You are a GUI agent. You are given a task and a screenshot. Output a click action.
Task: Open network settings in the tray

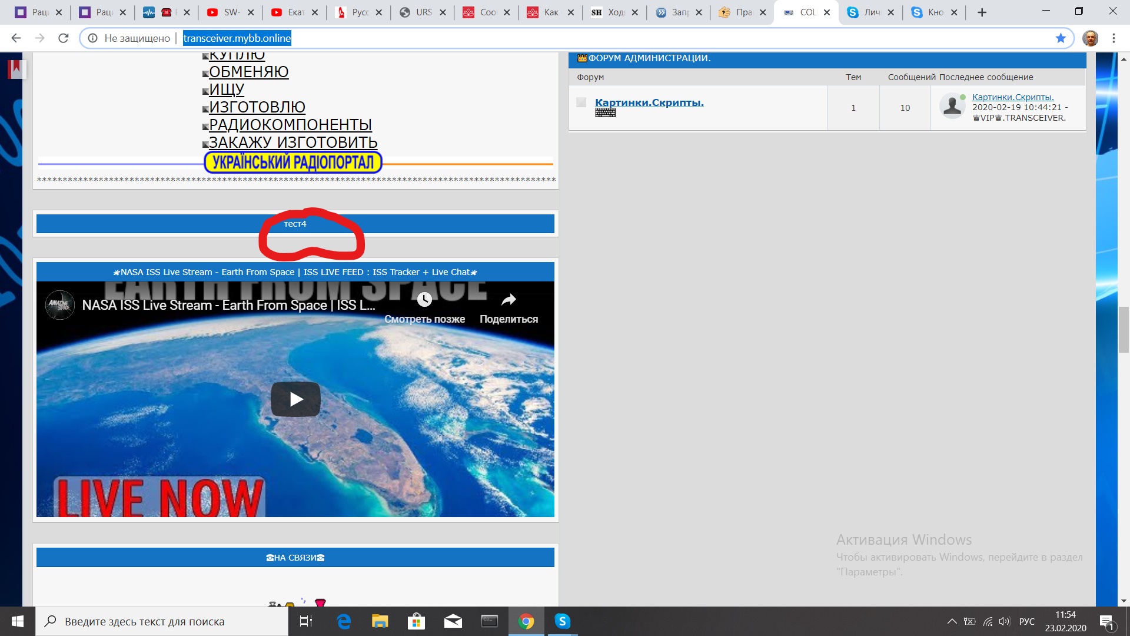(x=988, y=621)
